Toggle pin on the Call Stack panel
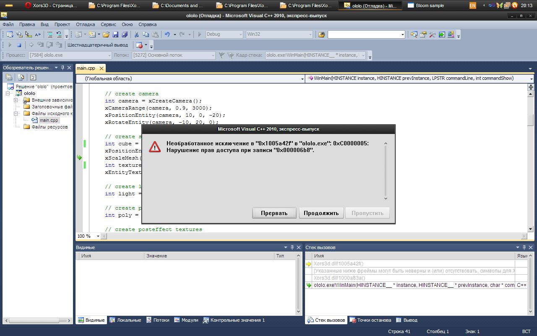Viewport: 537px width, 336px height. coord(524,247)
